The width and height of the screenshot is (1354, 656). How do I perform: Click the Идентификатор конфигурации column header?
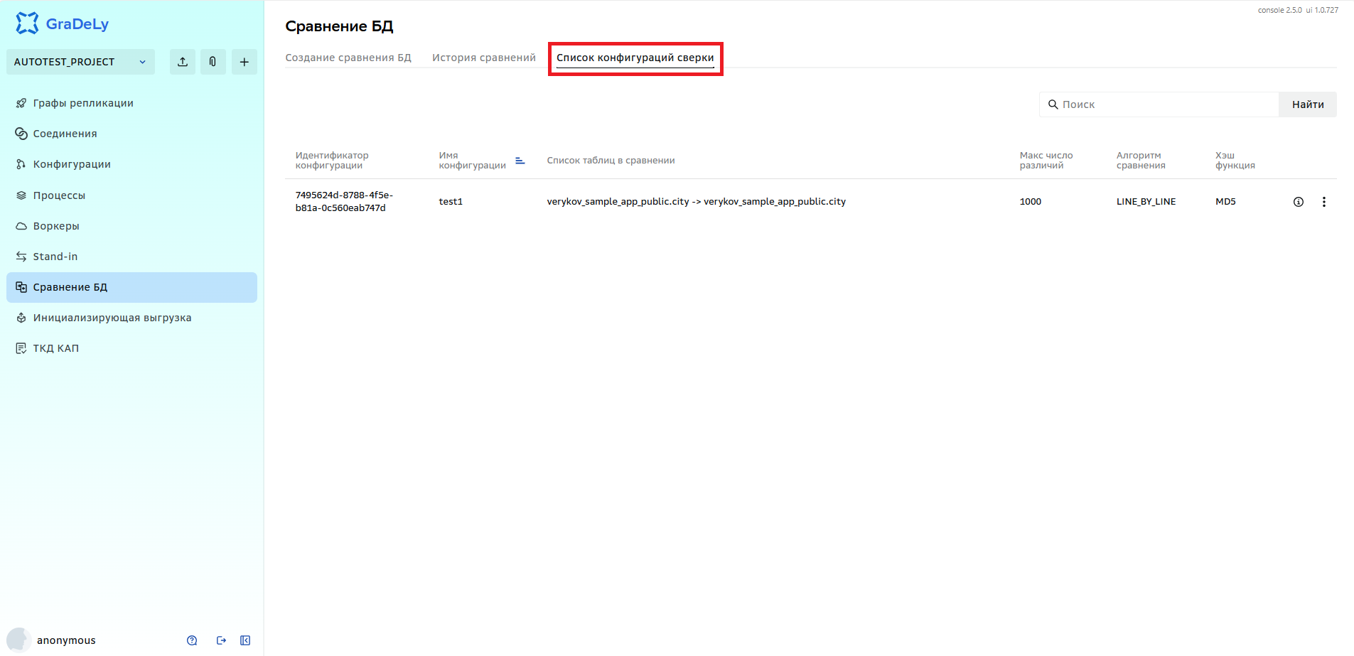pyautogui.click(x=332, y=161)
